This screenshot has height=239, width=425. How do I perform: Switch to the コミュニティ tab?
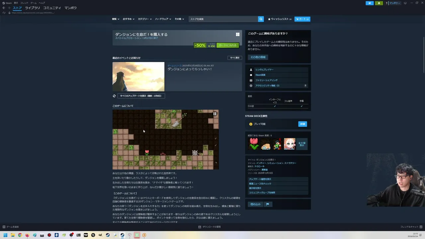pos(52,8)
